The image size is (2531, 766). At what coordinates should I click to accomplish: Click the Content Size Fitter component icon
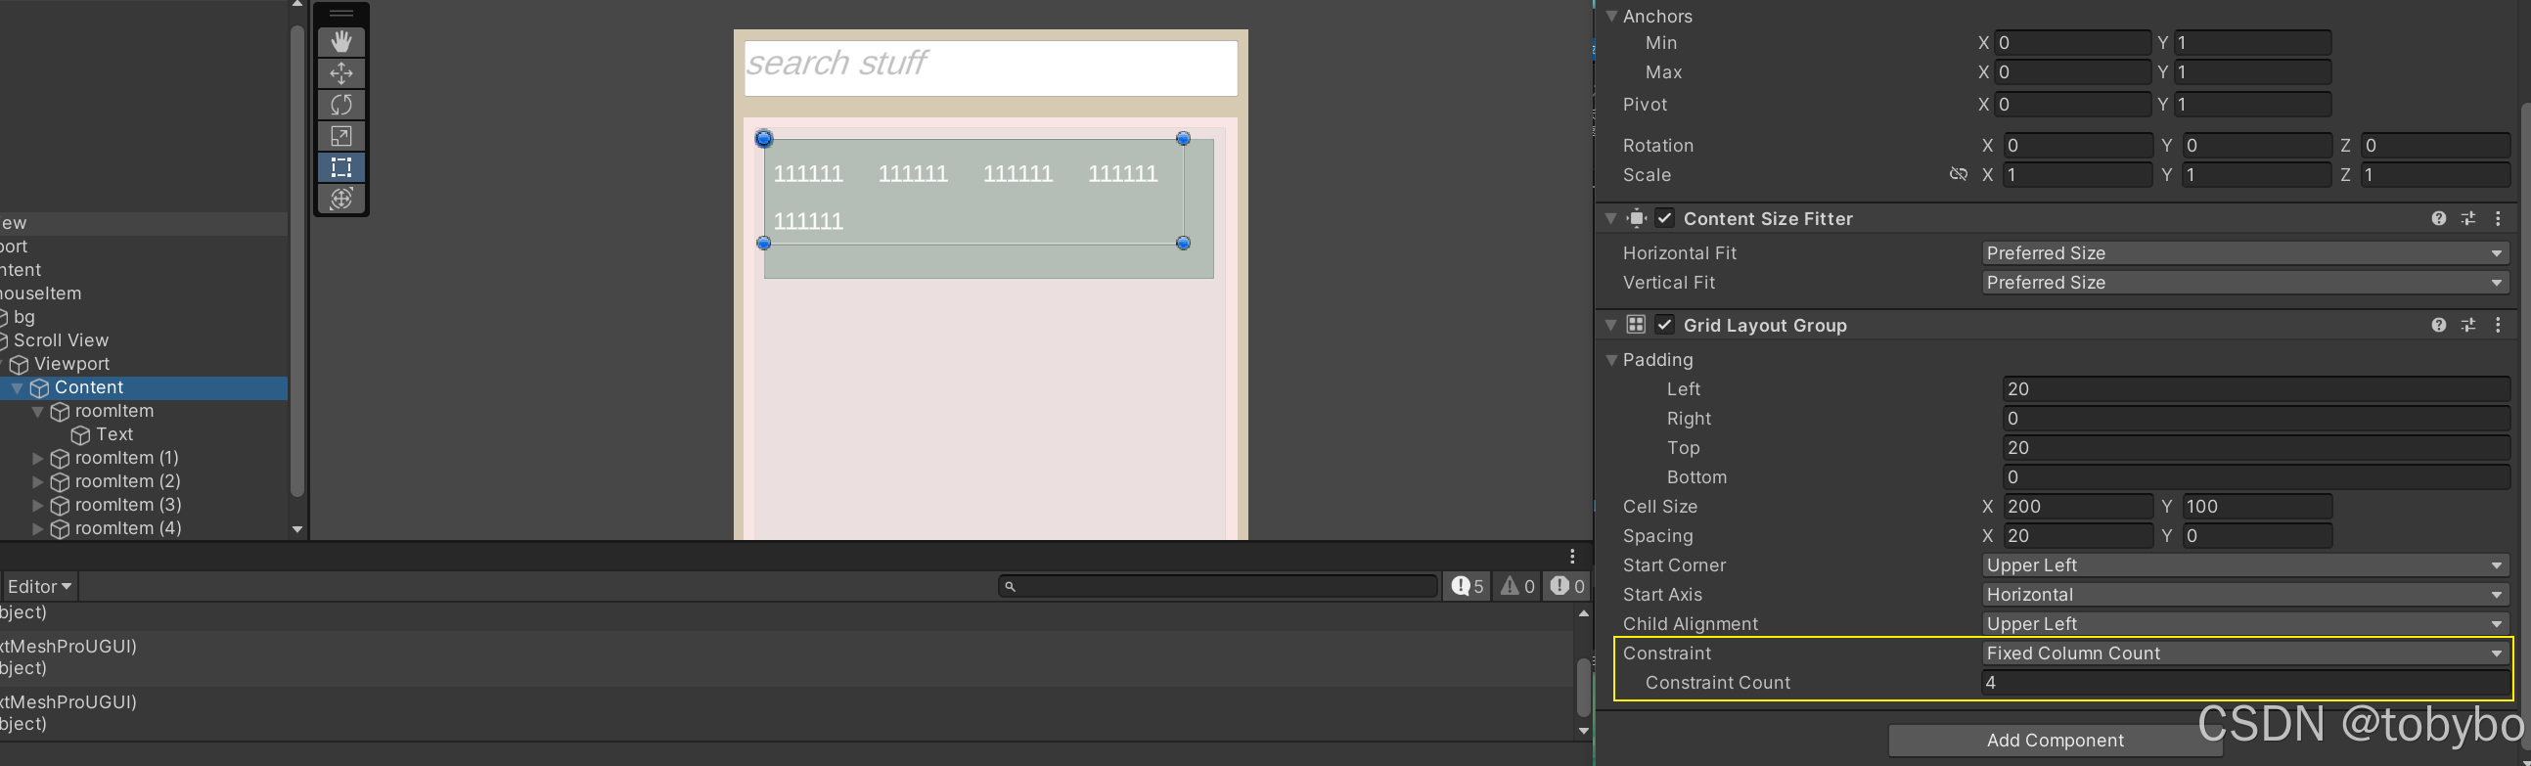[1636, 218]
